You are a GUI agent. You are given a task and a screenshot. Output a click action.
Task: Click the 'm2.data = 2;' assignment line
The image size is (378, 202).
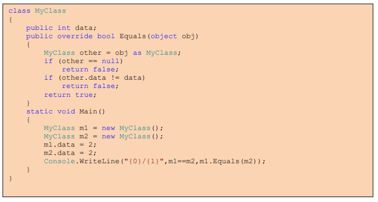[70, 153]
